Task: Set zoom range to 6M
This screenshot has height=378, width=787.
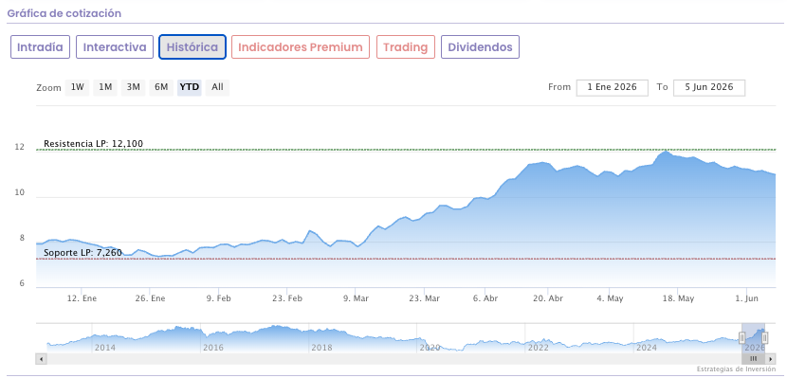Action: tap(161, 87)
